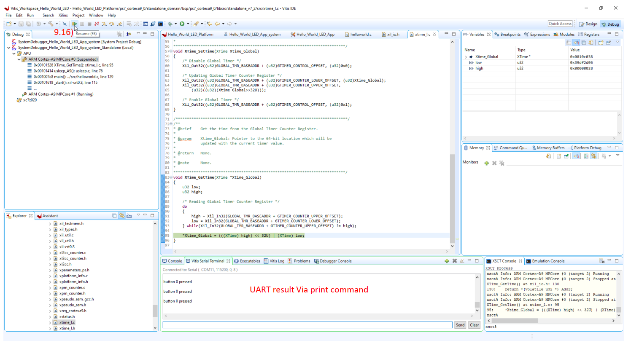Screen dimensions: 631x343
Task: Click Collapse All in Variables toolbar
Action: tap(584, 43)
